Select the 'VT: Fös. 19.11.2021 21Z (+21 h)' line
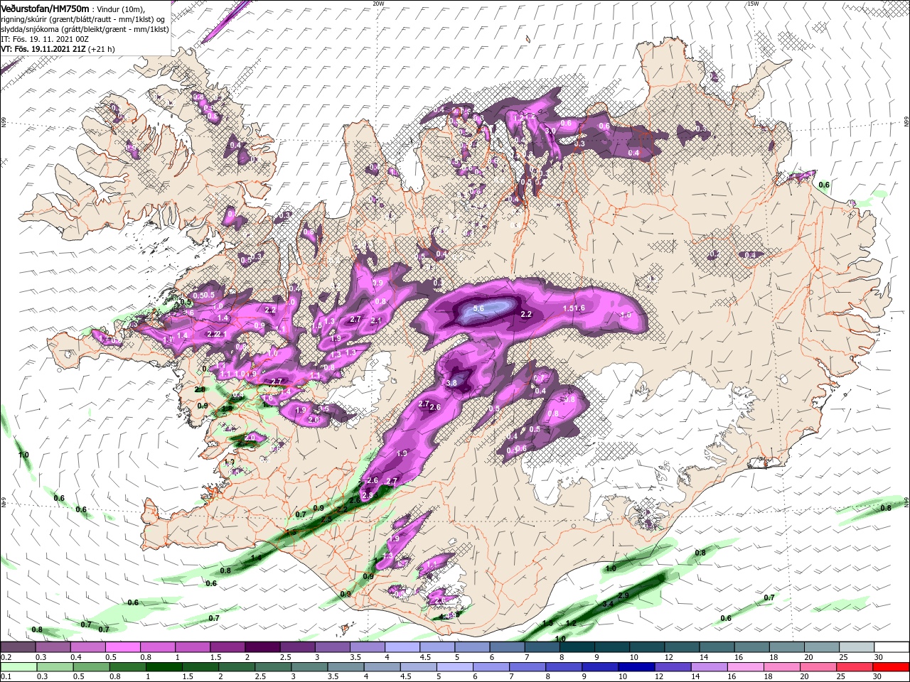Image resolution: width=910 pixels, height=682 pixels. [x=58, y=49]
